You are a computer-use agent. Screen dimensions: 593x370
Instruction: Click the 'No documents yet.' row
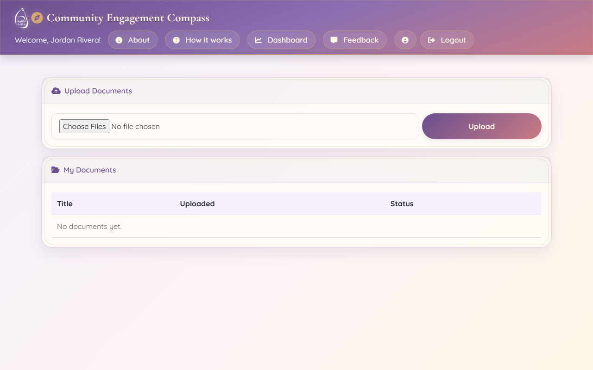[x=296, y=226]
